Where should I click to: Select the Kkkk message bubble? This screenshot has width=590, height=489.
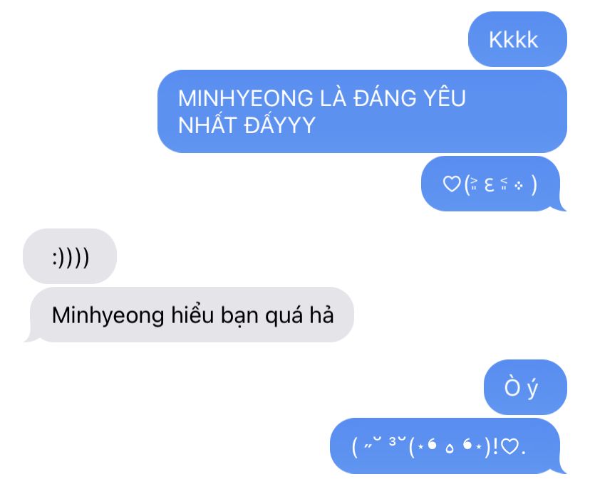click(x=517, y=39)
